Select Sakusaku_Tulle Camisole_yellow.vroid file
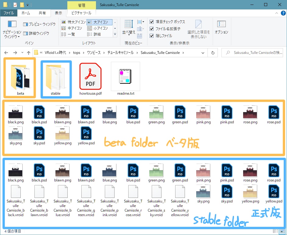 pos(180,201)
